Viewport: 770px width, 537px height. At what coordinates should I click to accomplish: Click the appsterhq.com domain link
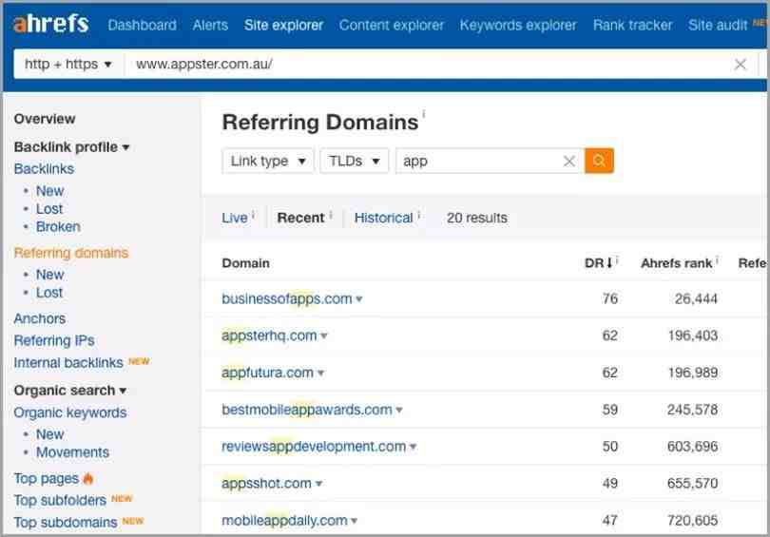click(269, 336)
